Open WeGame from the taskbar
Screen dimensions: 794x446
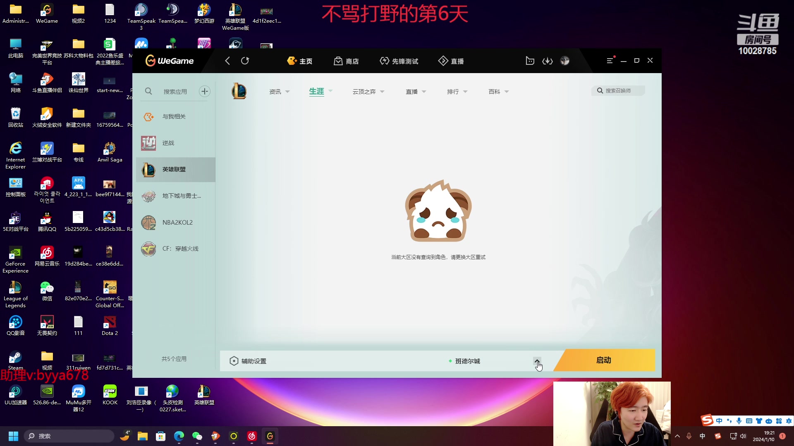click(x=270, y=436)
